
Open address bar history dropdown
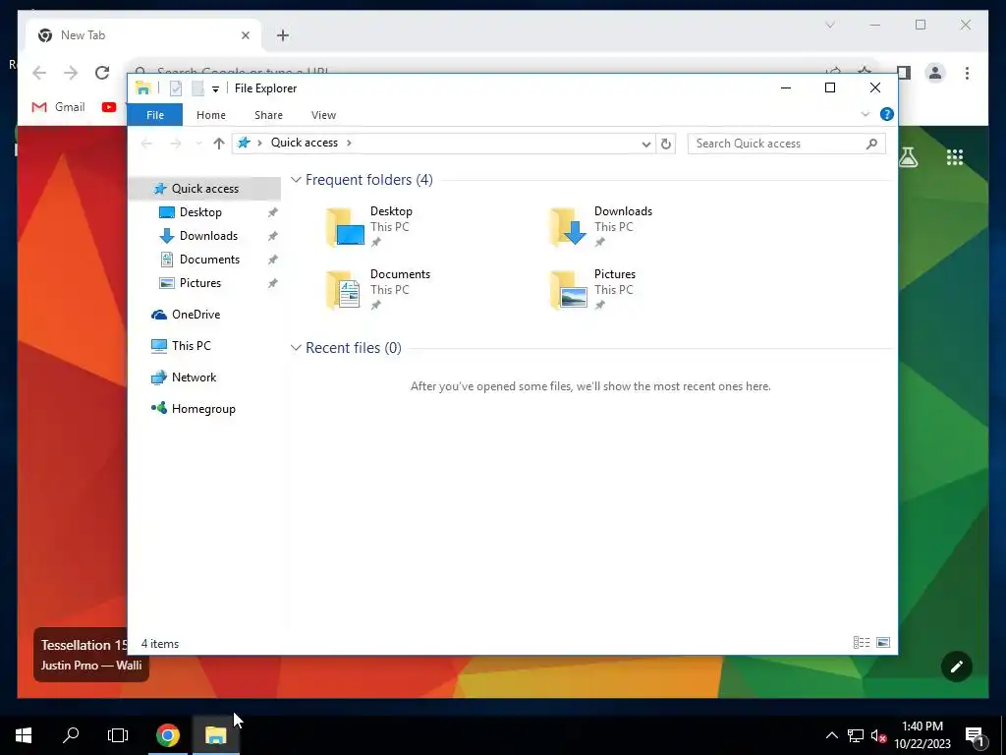coord(646,144)
